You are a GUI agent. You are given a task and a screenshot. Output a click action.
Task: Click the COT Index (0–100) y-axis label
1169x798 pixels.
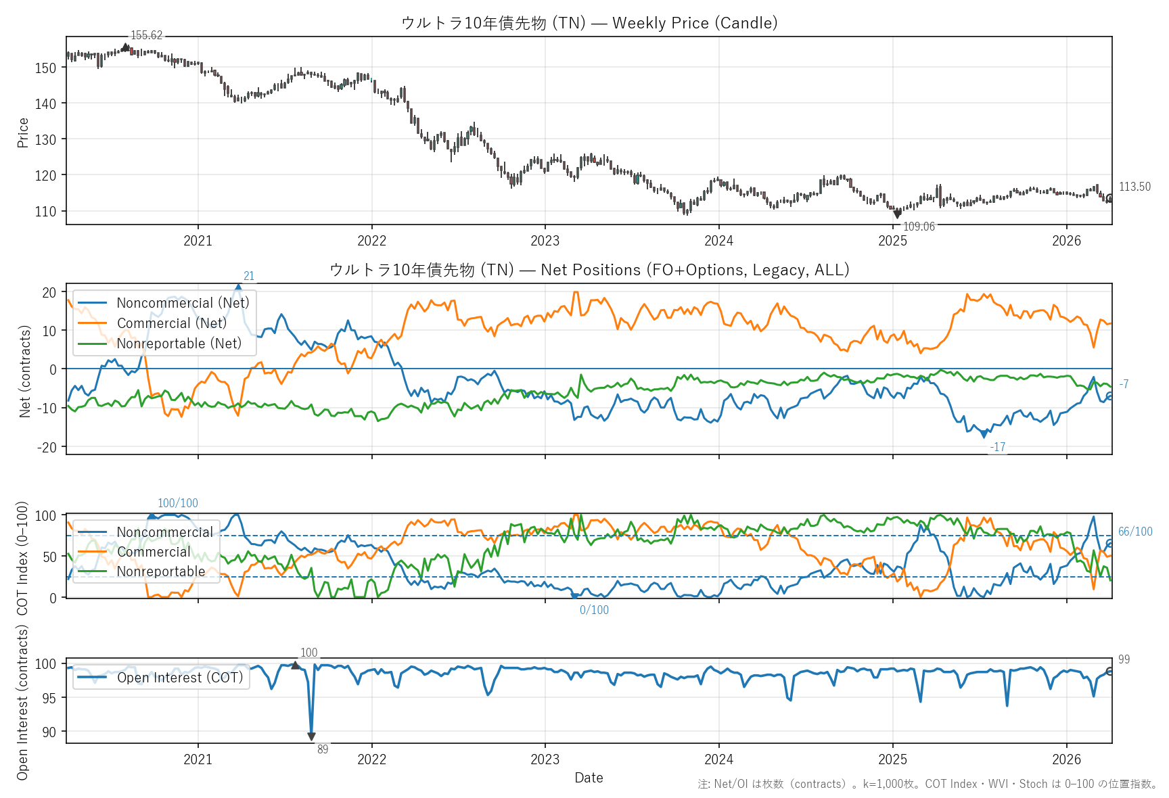22,558
